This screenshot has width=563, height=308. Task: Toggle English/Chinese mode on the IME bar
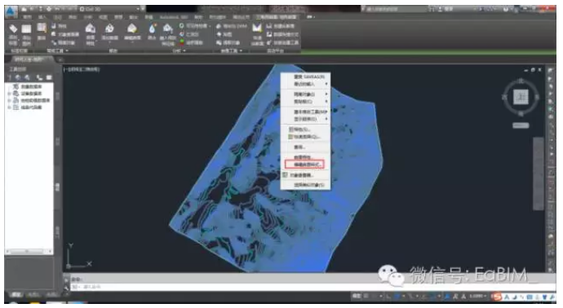[507, 297]
